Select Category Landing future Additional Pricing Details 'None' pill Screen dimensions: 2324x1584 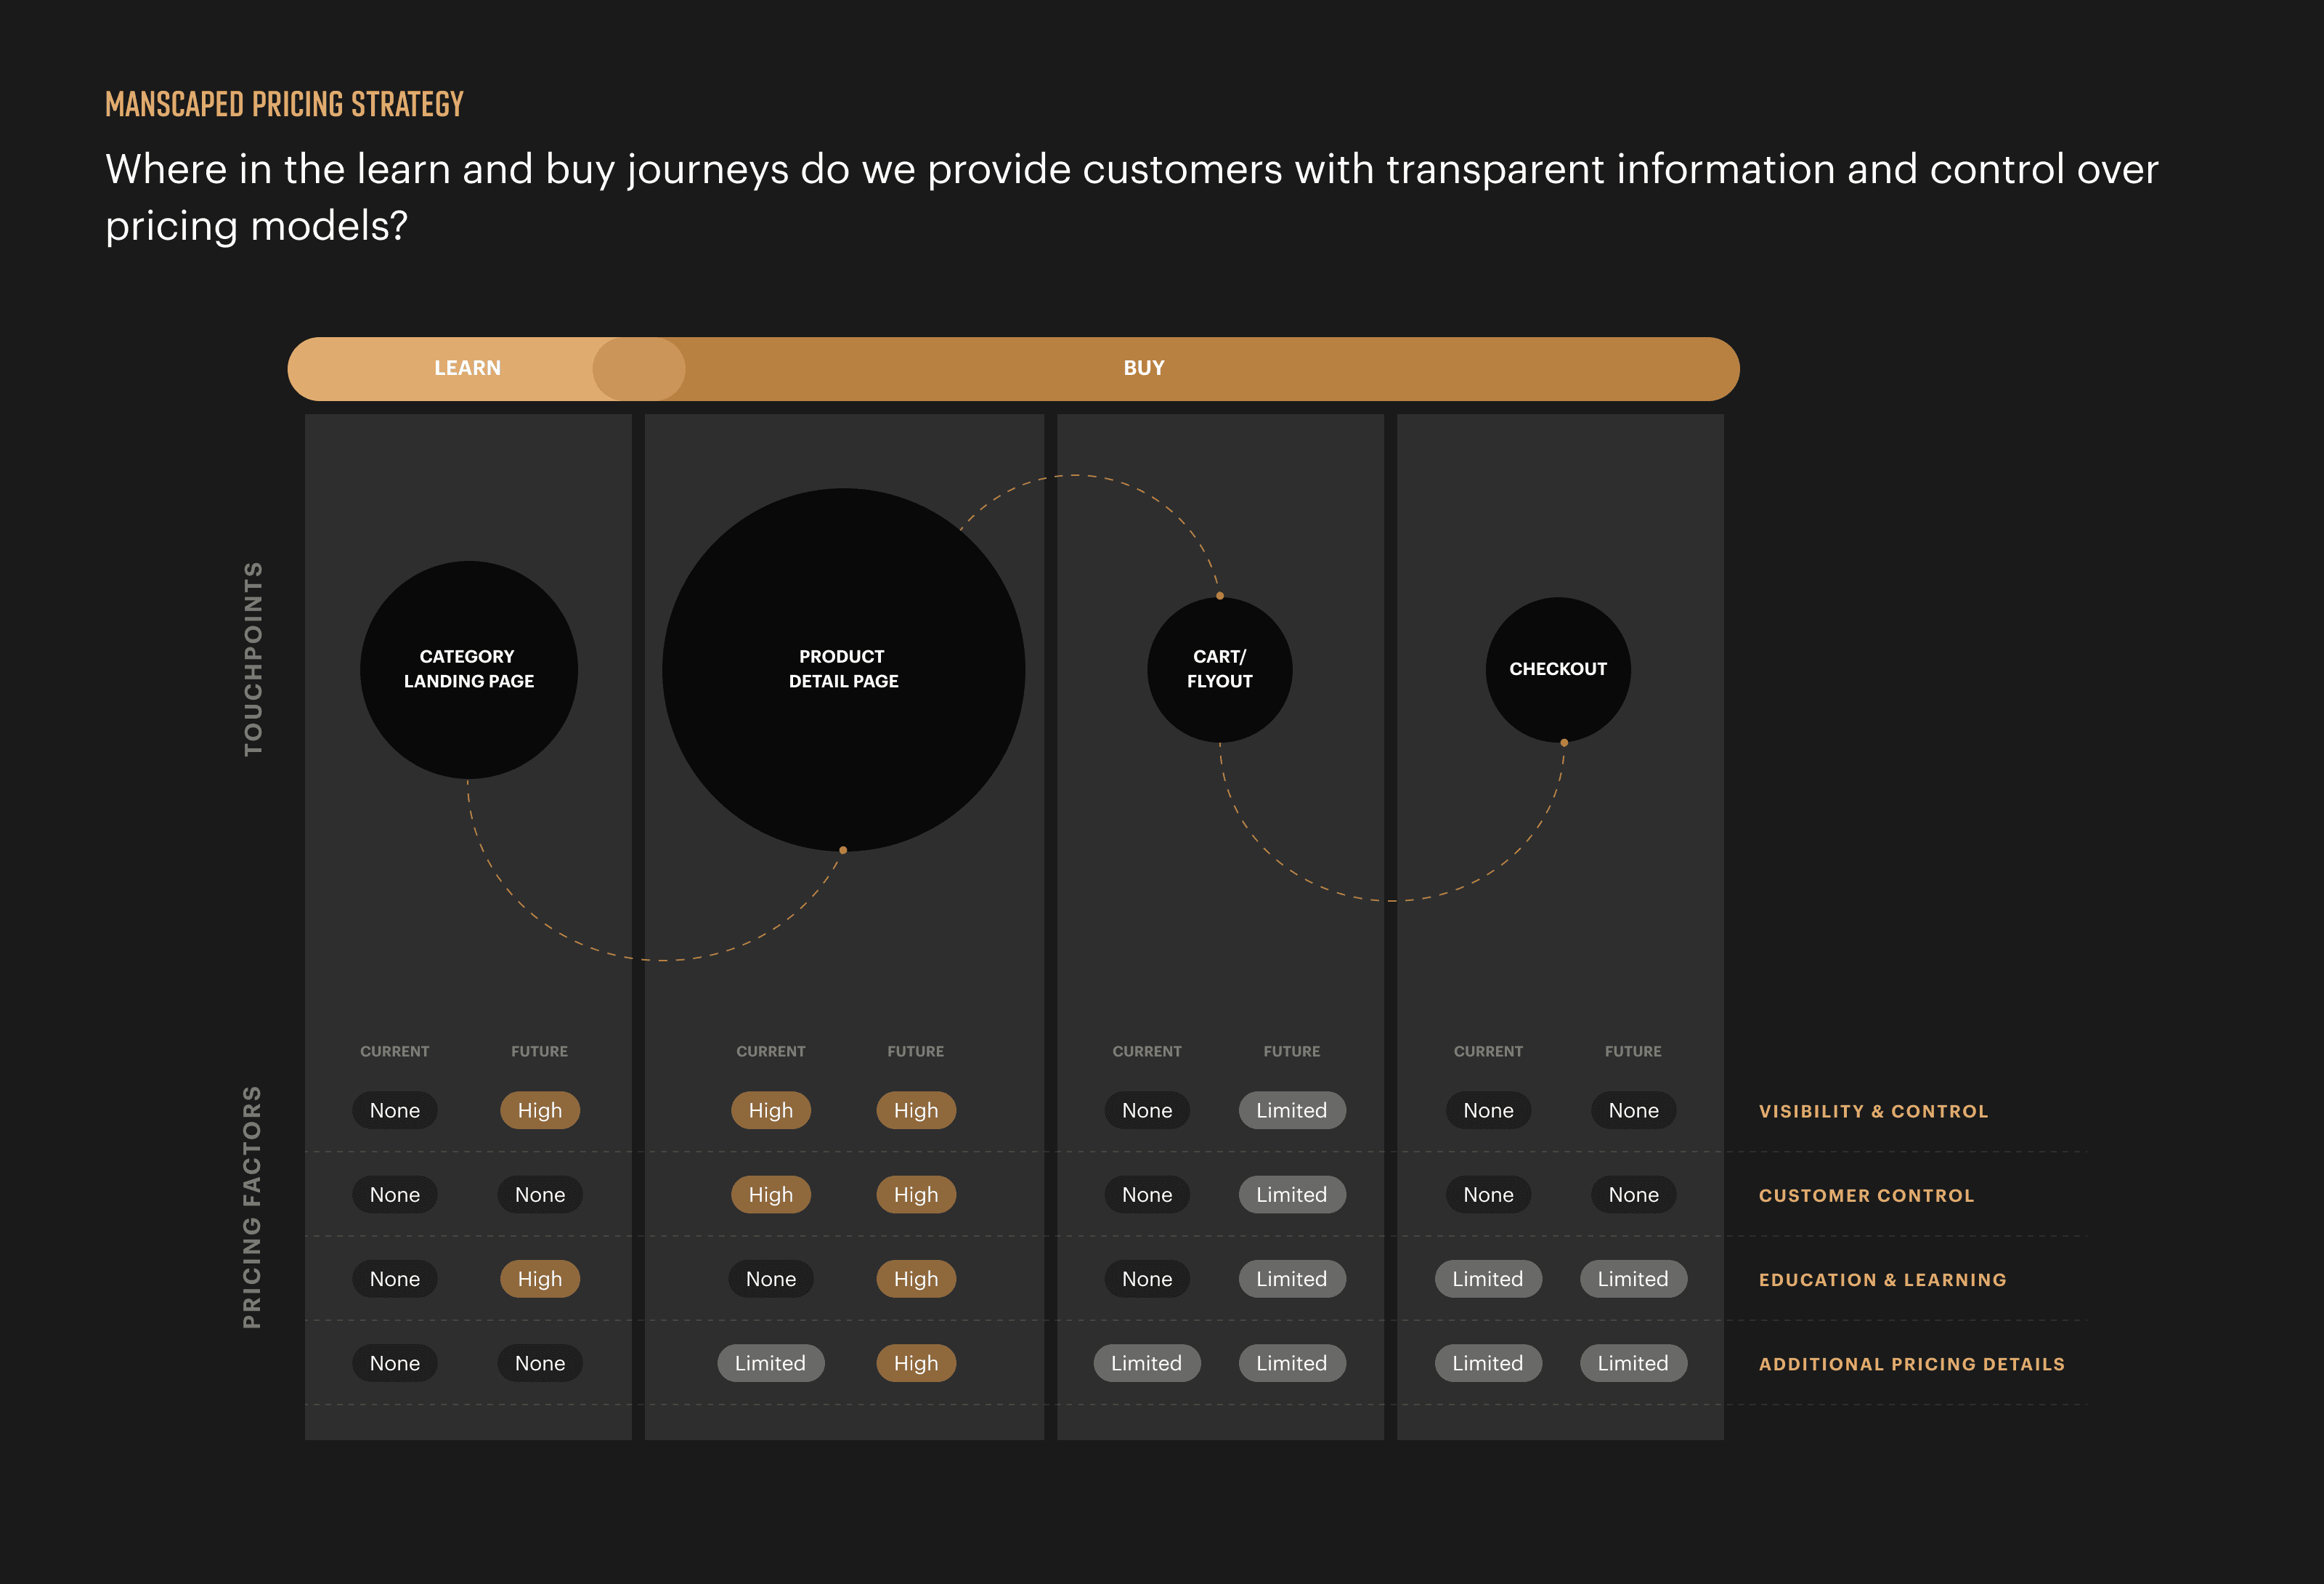(x=540, y=1362)
